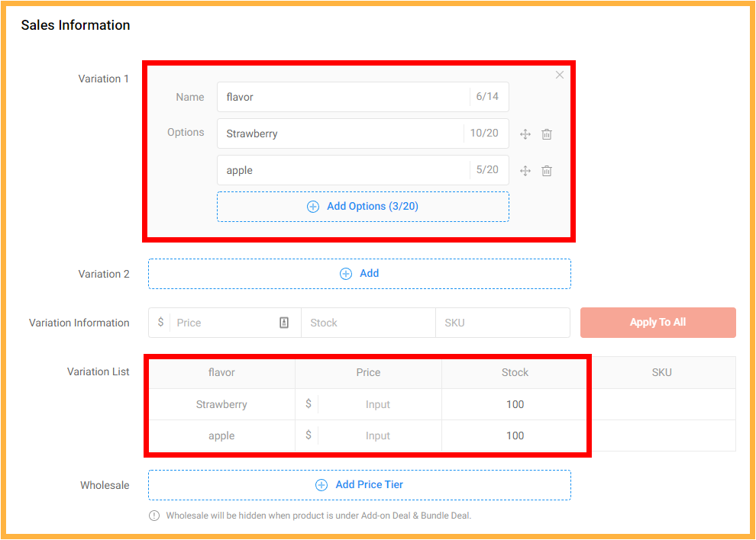The image size is (756, 540).
Task: Click the Variation Information label
Action: click(x=79, y=323)
